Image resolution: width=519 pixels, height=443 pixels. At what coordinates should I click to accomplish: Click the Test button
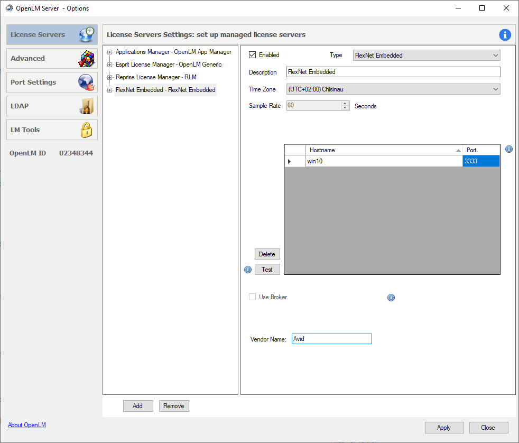pyautogui.click(x=267, y=270)
